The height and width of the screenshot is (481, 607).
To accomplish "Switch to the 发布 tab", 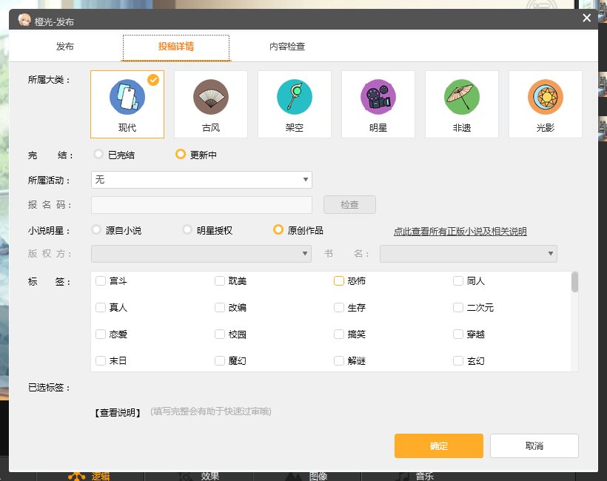I will (x=65, y=47).
